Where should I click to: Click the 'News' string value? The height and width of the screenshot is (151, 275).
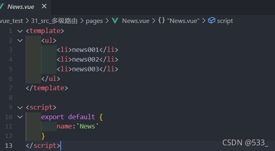(87, 126)
